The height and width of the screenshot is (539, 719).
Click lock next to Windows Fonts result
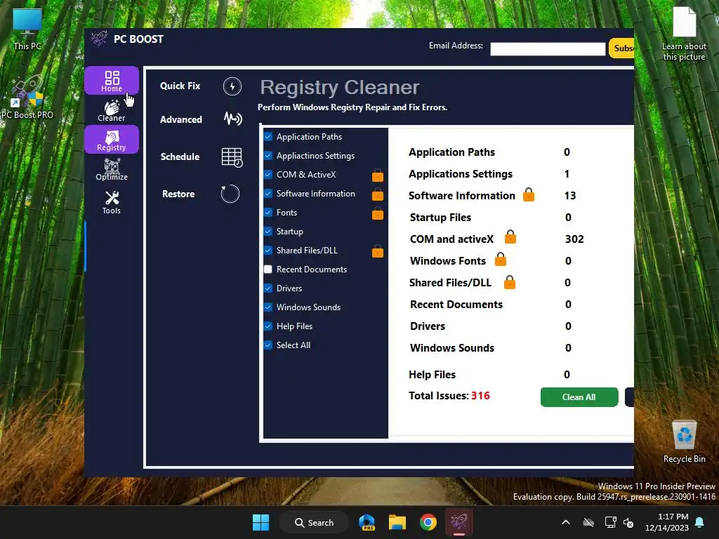pyautogui.click(x=501, y=260)
